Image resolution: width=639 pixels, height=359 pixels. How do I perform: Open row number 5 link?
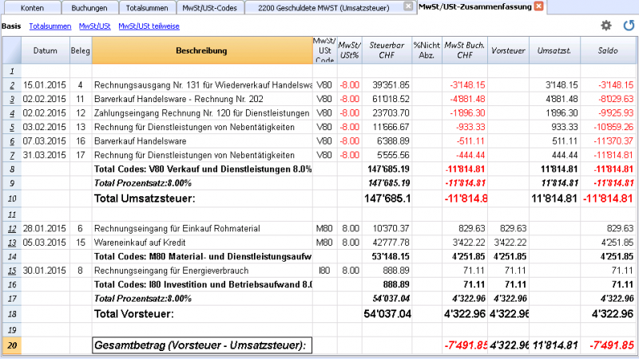pos(12,127)
